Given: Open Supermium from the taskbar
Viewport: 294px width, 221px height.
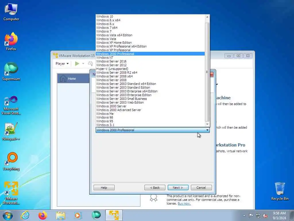Looking at the screenshot, I should 96,215.
